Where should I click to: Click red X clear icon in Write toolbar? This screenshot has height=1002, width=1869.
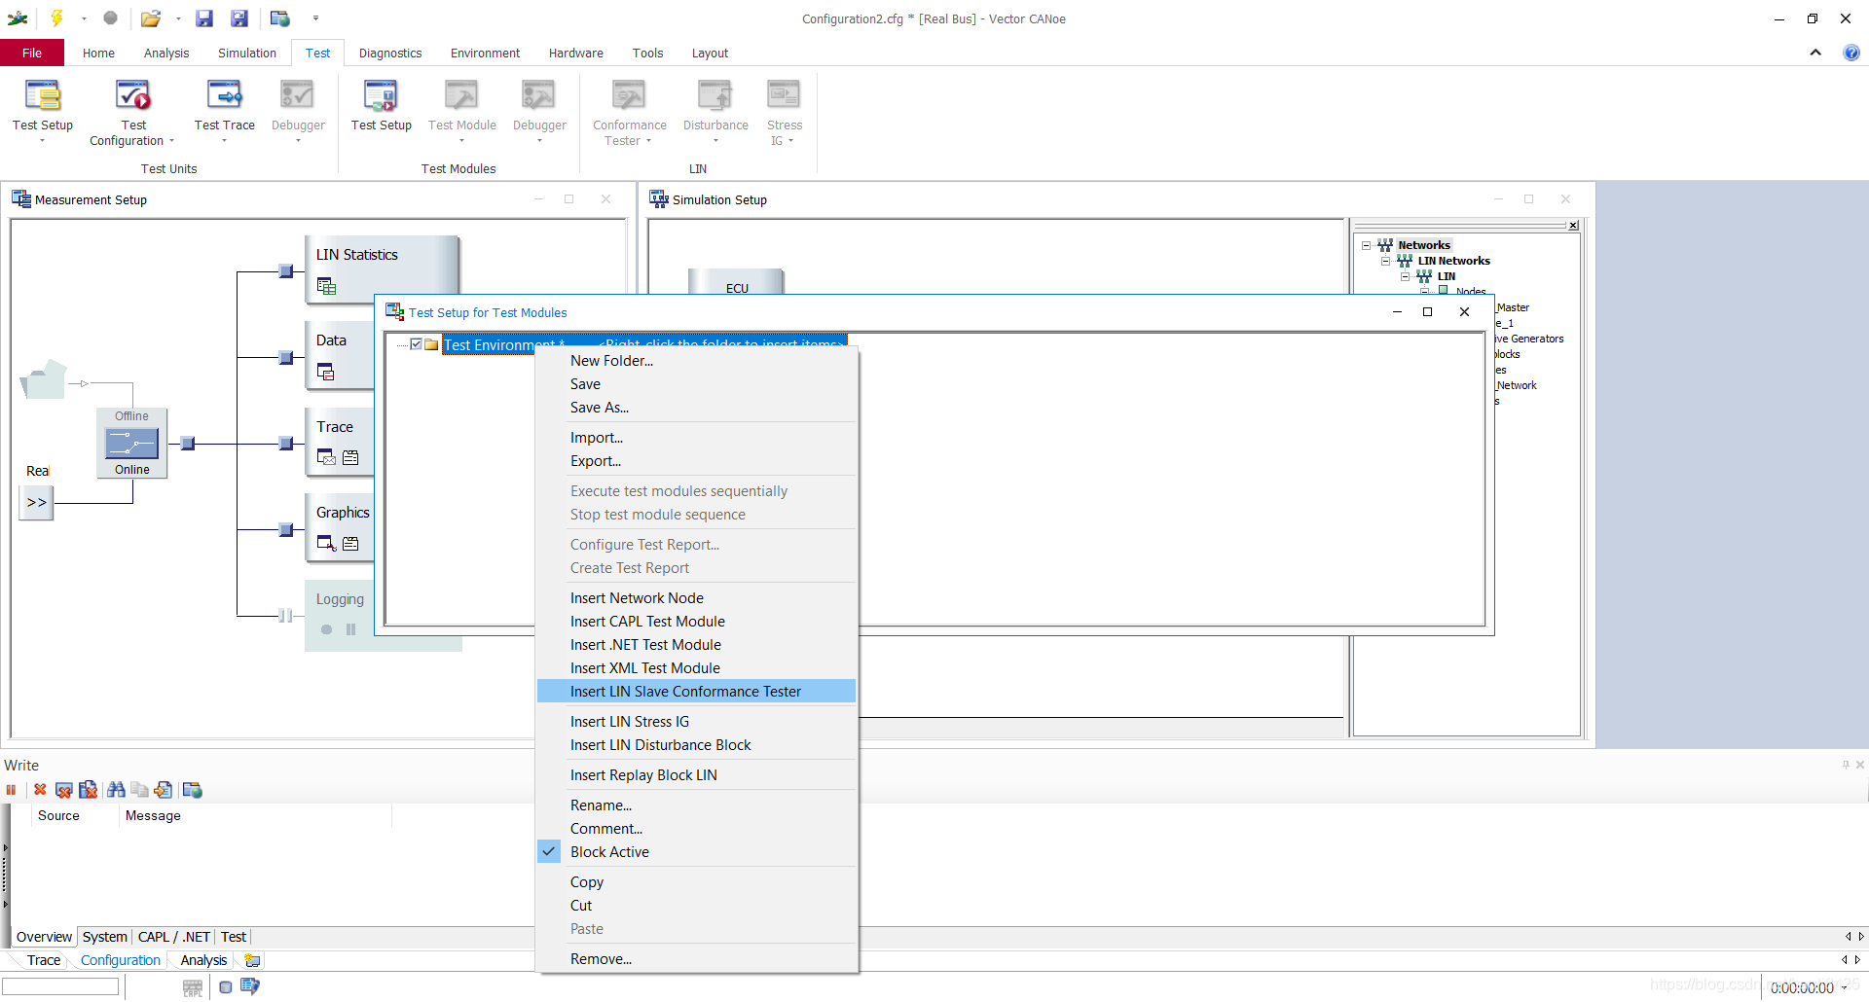[40, 790]
